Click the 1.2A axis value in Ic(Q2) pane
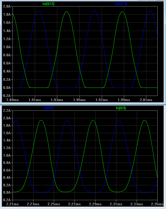The image size is (166, 209). pyautogui.click(x=7, y=148)
